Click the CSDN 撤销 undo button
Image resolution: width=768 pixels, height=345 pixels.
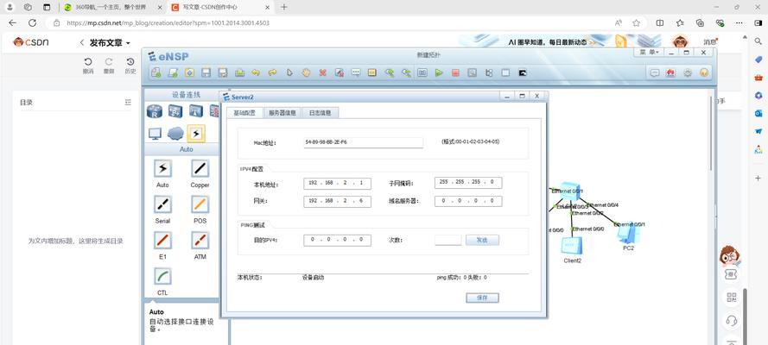pyautogui.click(x=88, y=66)
